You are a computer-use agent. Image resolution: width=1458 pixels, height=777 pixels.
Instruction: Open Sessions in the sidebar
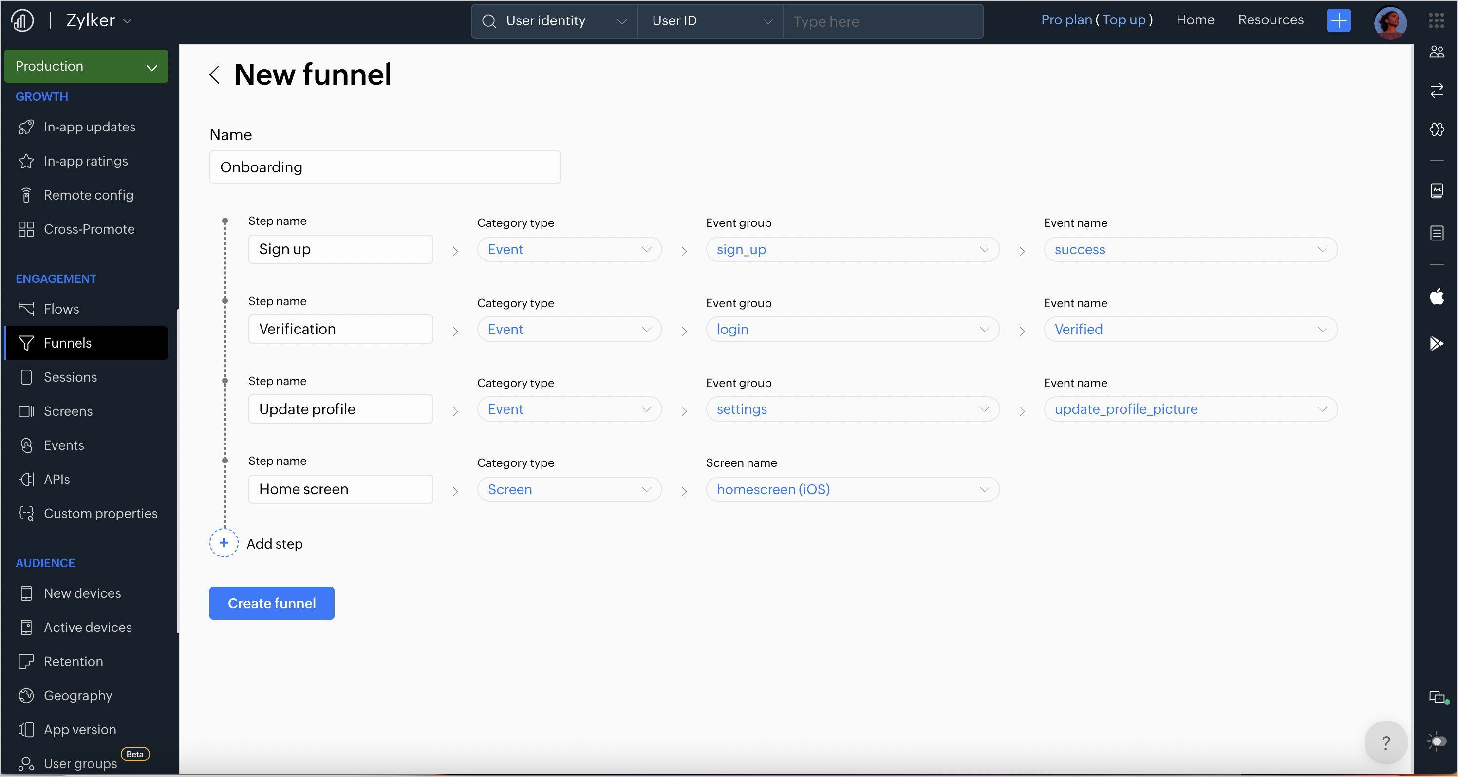click(70, 377)
